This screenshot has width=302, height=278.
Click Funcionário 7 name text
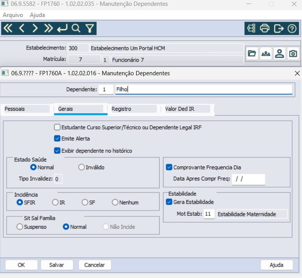click(x=128, y=60)
